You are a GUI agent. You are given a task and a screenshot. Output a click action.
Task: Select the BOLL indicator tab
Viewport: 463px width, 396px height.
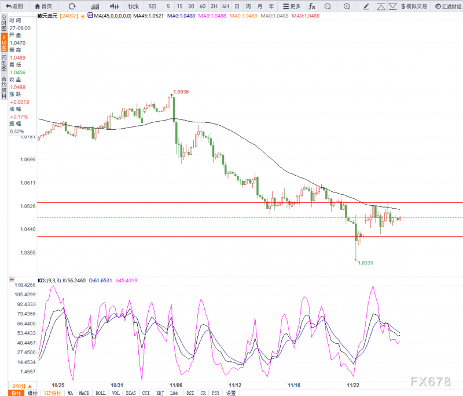point(100,393)
